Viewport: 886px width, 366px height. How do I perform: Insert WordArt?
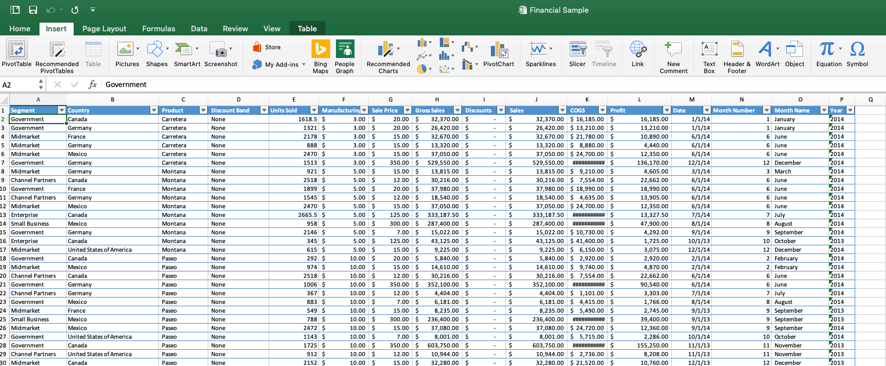coord(767,55)
